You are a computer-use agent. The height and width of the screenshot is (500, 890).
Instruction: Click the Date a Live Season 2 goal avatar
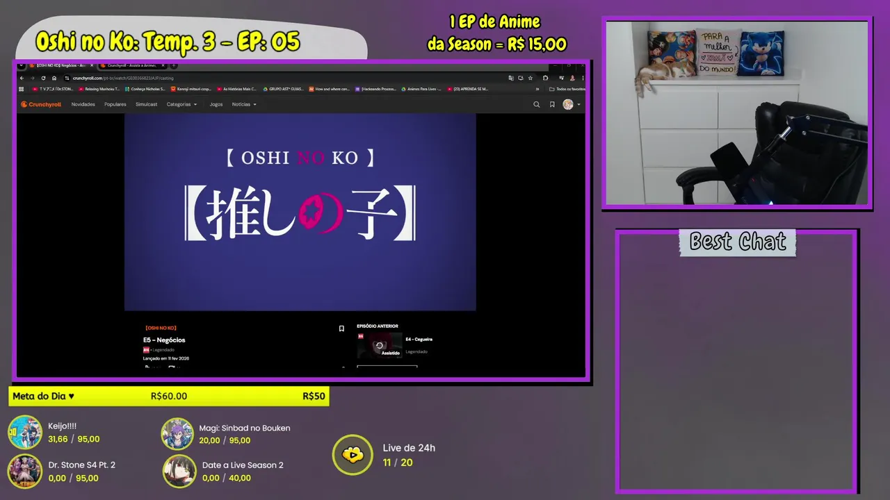179,471
